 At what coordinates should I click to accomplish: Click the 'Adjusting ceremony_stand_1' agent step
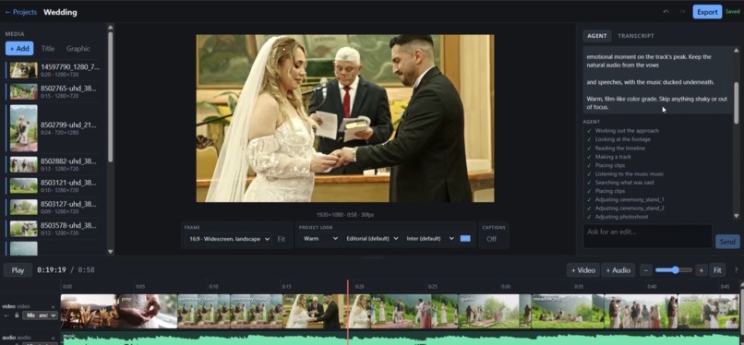pyautogui.click(x=630, y=199)
